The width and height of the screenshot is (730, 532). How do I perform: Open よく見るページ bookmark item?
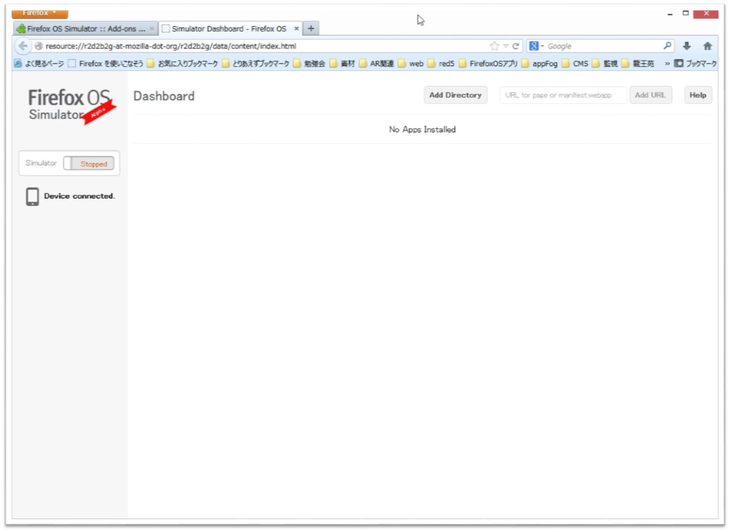coord(39,63)
